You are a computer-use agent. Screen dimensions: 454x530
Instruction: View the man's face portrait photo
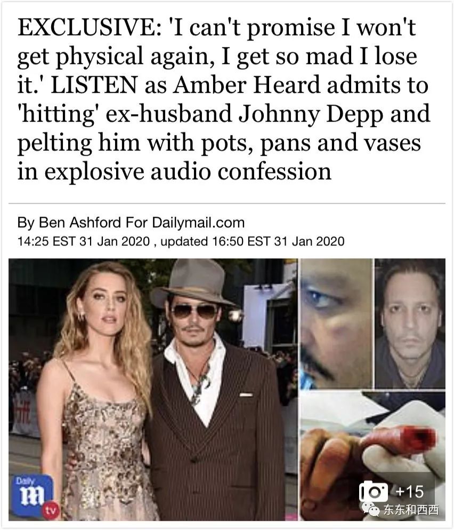410,324
